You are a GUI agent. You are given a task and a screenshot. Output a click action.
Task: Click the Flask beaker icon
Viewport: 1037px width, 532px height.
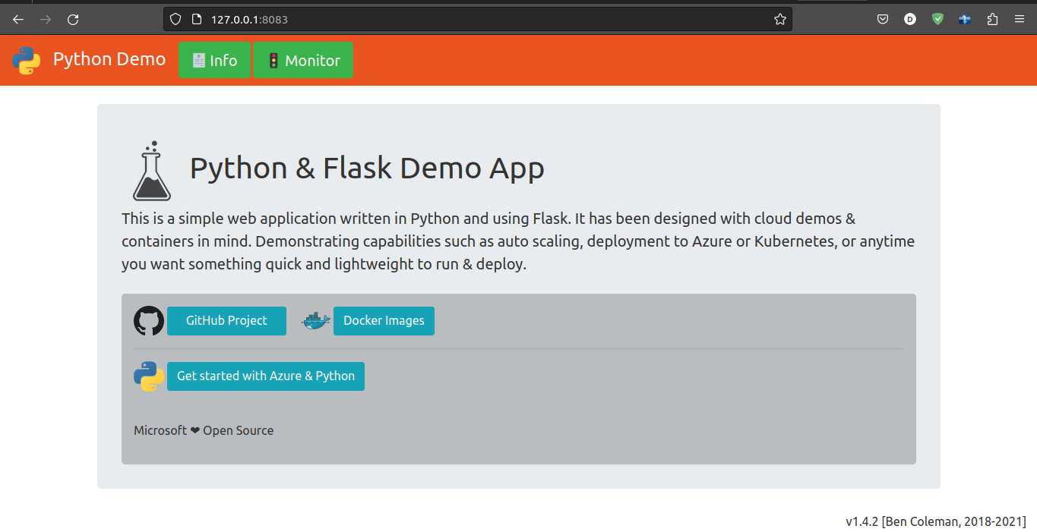coord(152,171)
